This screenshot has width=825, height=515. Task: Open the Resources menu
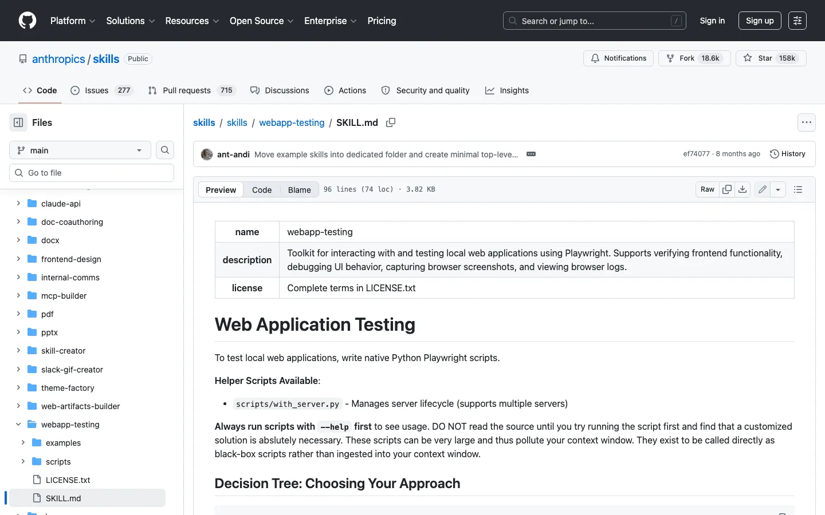[x=192, y=21]
